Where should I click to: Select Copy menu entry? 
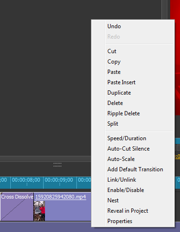(x=133, y=62)
